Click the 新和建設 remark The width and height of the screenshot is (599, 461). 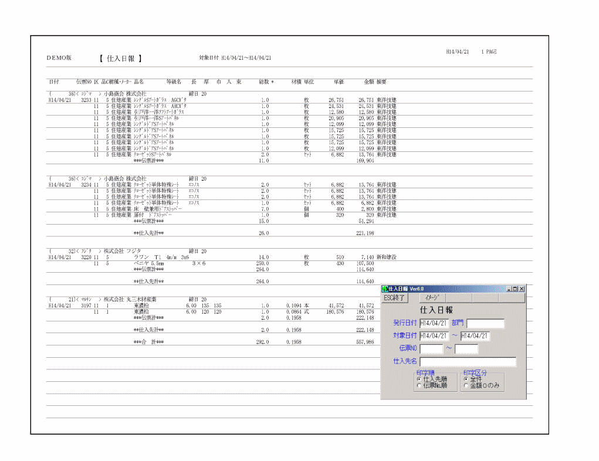(387, 257)
